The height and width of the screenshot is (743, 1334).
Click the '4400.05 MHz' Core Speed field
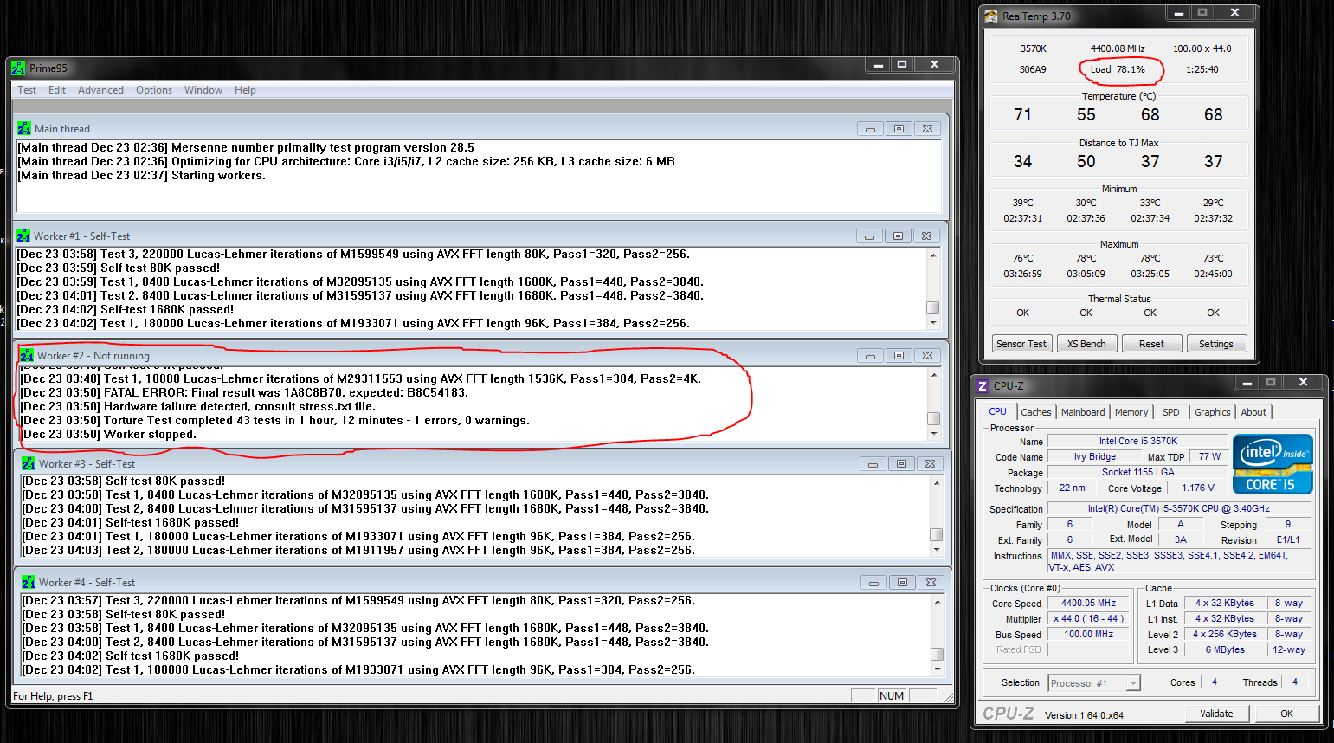(x=1088, y=603)
